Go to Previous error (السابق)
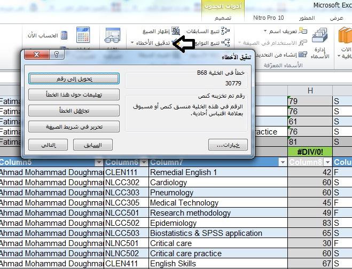Image resolution: width=352 pixels, height=269 pixels. click(93, 145)
